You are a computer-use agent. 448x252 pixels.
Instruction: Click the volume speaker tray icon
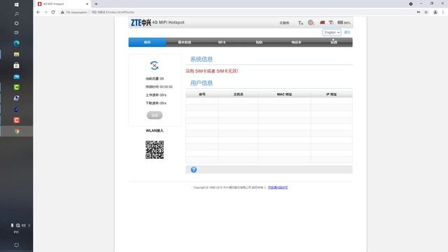tap(24, 225)
